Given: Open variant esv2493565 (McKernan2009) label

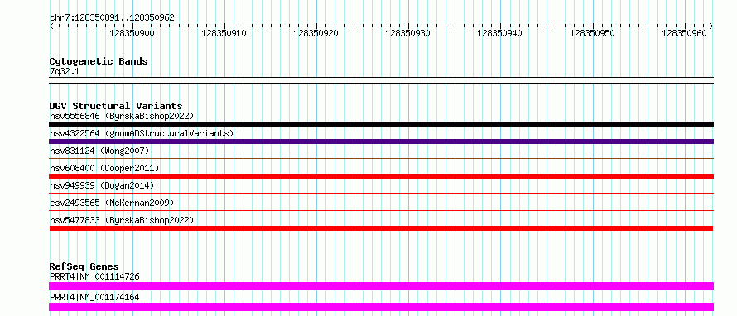Looking at the screenshot, I should tap(112, 203).
